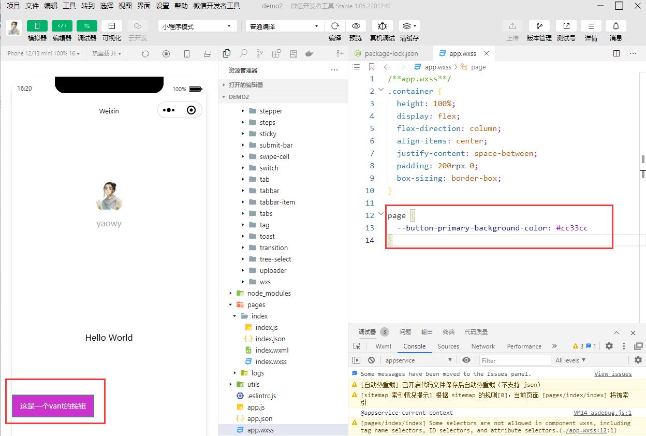This screenshot has height=436, width=646.
Task: Open the appservice context dropdown
Action: click(x=418, y=360)
